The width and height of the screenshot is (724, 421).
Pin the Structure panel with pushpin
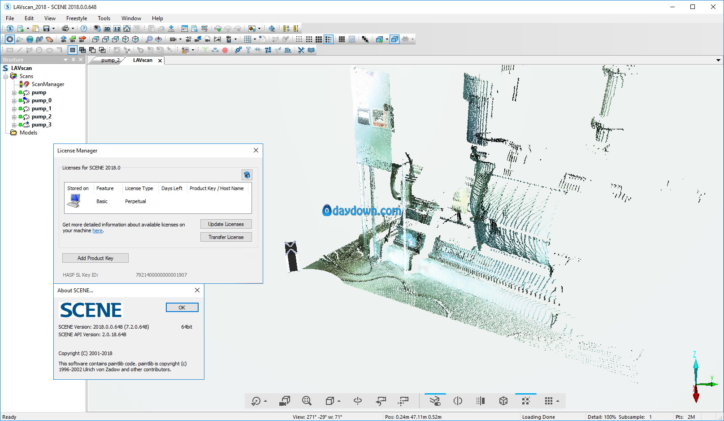[74, 60]
